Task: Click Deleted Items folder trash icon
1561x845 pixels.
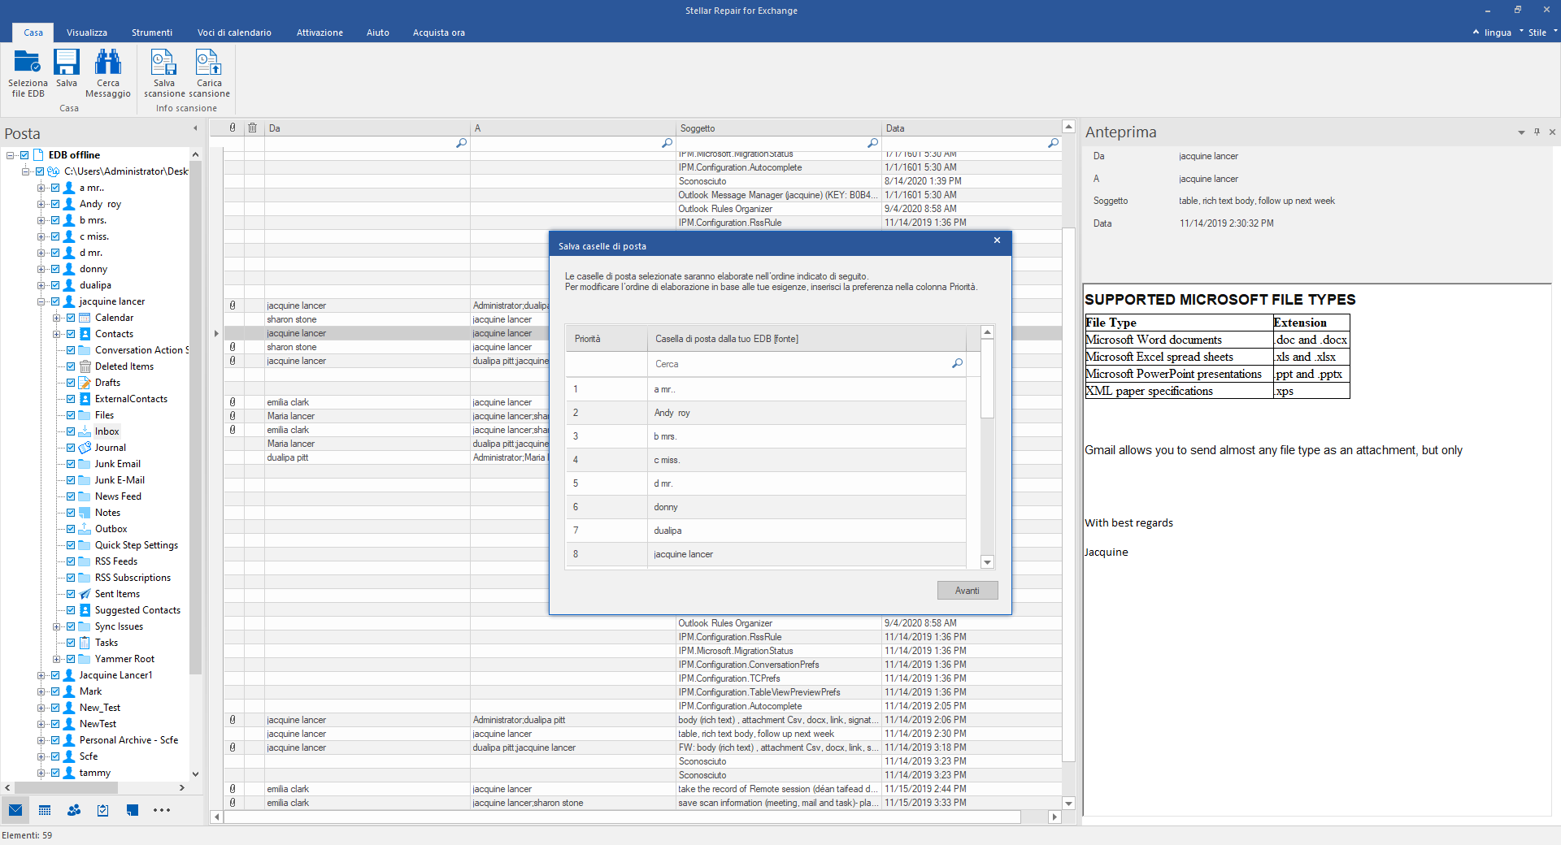Action: point(85,366)
